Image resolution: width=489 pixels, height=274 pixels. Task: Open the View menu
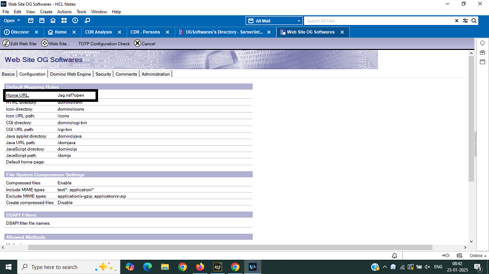(x=31, y=12)
